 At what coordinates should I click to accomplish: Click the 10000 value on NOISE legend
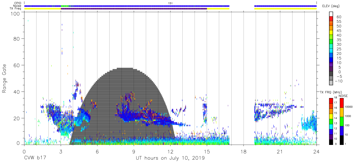tap(349, 107)
